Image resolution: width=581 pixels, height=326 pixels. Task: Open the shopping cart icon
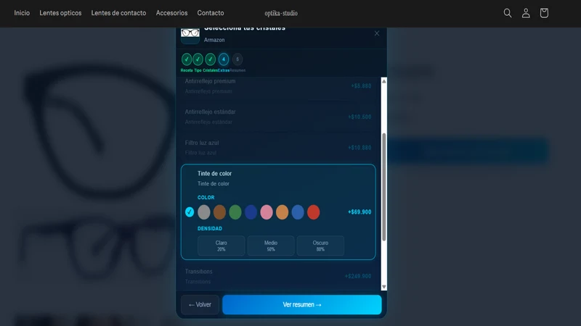pyautogui.click(x=544, y=13)
